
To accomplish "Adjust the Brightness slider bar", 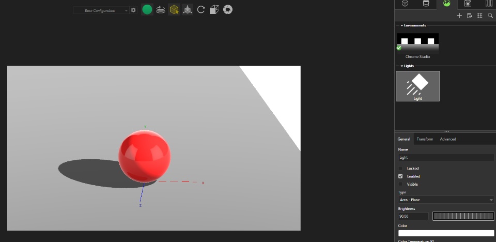I will tap(463, 216).
